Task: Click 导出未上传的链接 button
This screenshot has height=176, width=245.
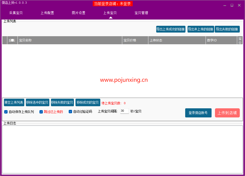Action: (x=201, y=29)
